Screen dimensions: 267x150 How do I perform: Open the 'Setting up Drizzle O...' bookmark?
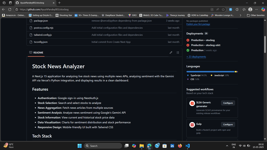pyautogui.click(x=41, y=15)
